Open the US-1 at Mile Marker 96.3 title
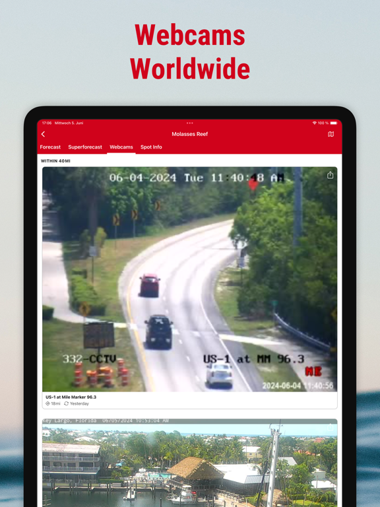 tap(71, 397)
